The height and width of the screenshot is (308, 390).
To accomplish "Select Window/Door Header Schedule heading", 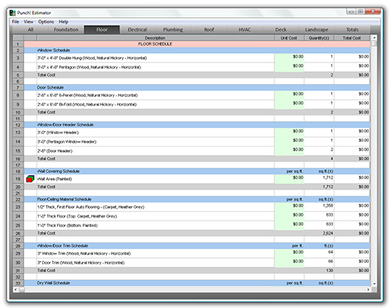I will point(66,125).
